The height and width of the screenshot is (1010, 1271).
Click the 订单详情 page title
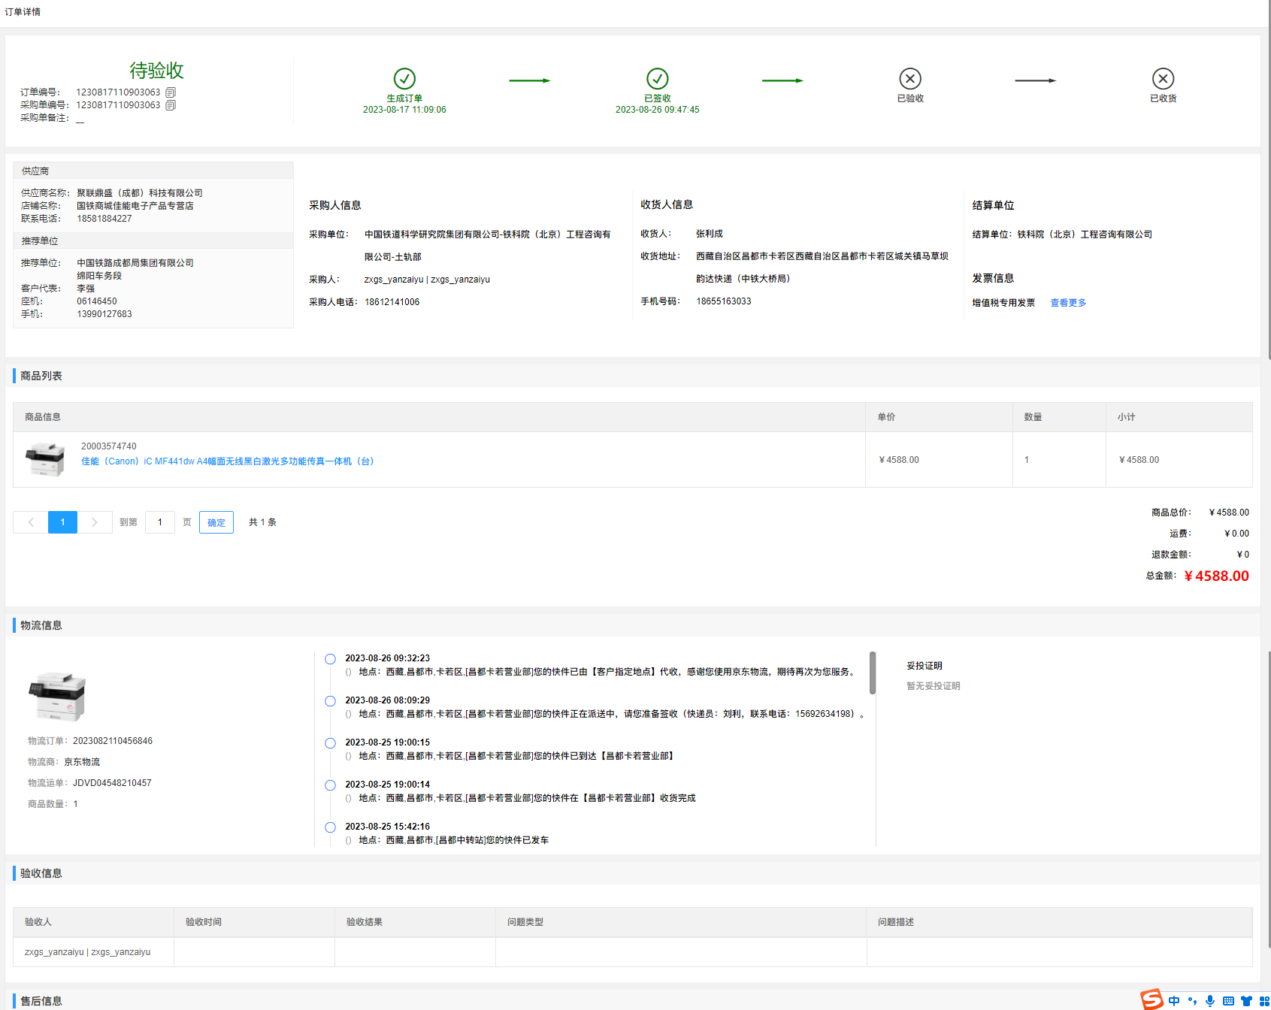[x=23, y=12]
